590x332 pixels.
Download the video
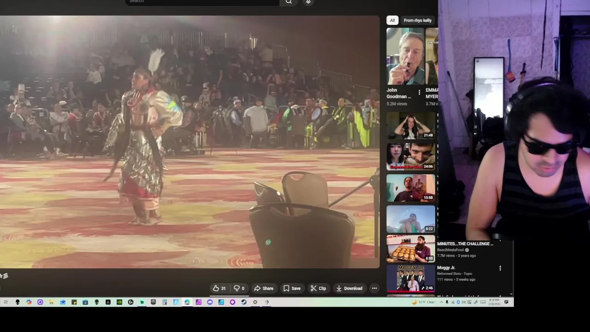click(x=349, y=288)
